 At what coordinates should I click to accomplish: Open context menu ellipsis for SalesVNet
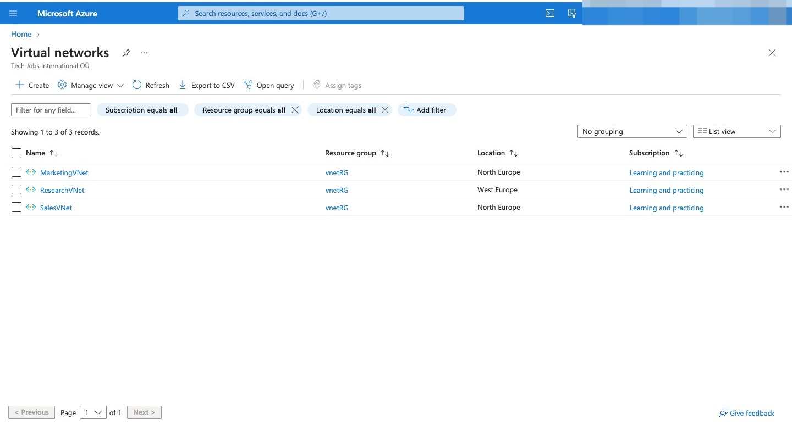(x=784, y=207)
